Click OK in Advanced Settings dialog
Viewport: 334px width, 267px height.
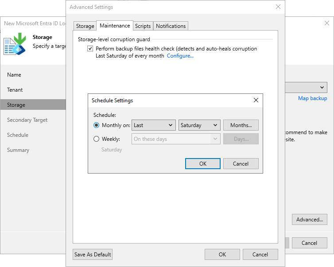[x=222, y=255]
